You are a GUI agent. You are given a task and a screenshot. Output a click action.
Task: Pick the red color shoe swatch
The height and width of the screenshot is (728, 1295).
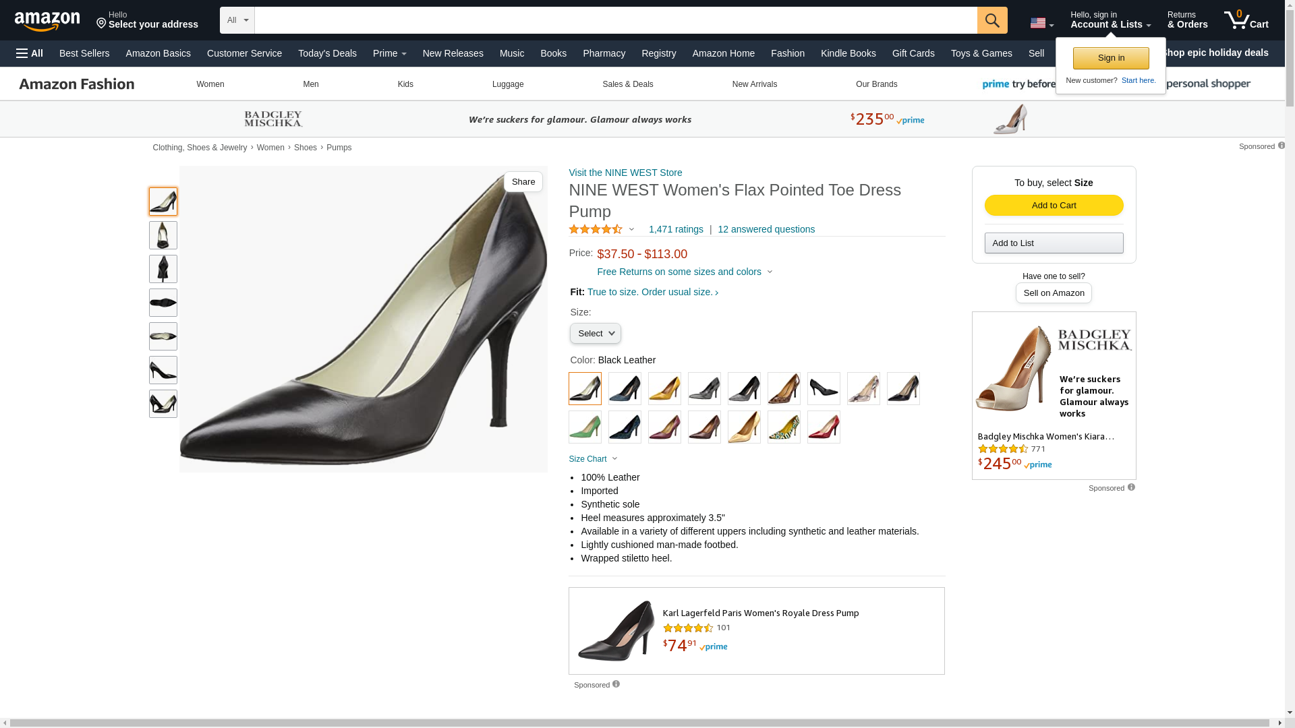point(824,427)
